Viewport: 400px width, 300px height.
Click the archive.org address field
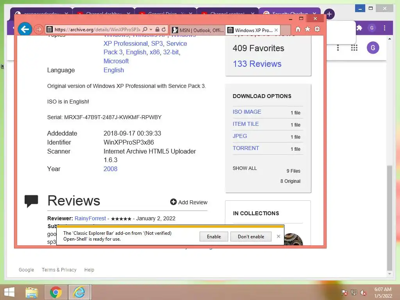click(97, 30)
